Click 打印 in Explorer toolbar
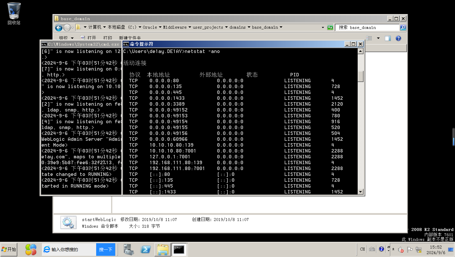Screen dimensions: 455x257 pyautogui.click(x=108, y=38)
